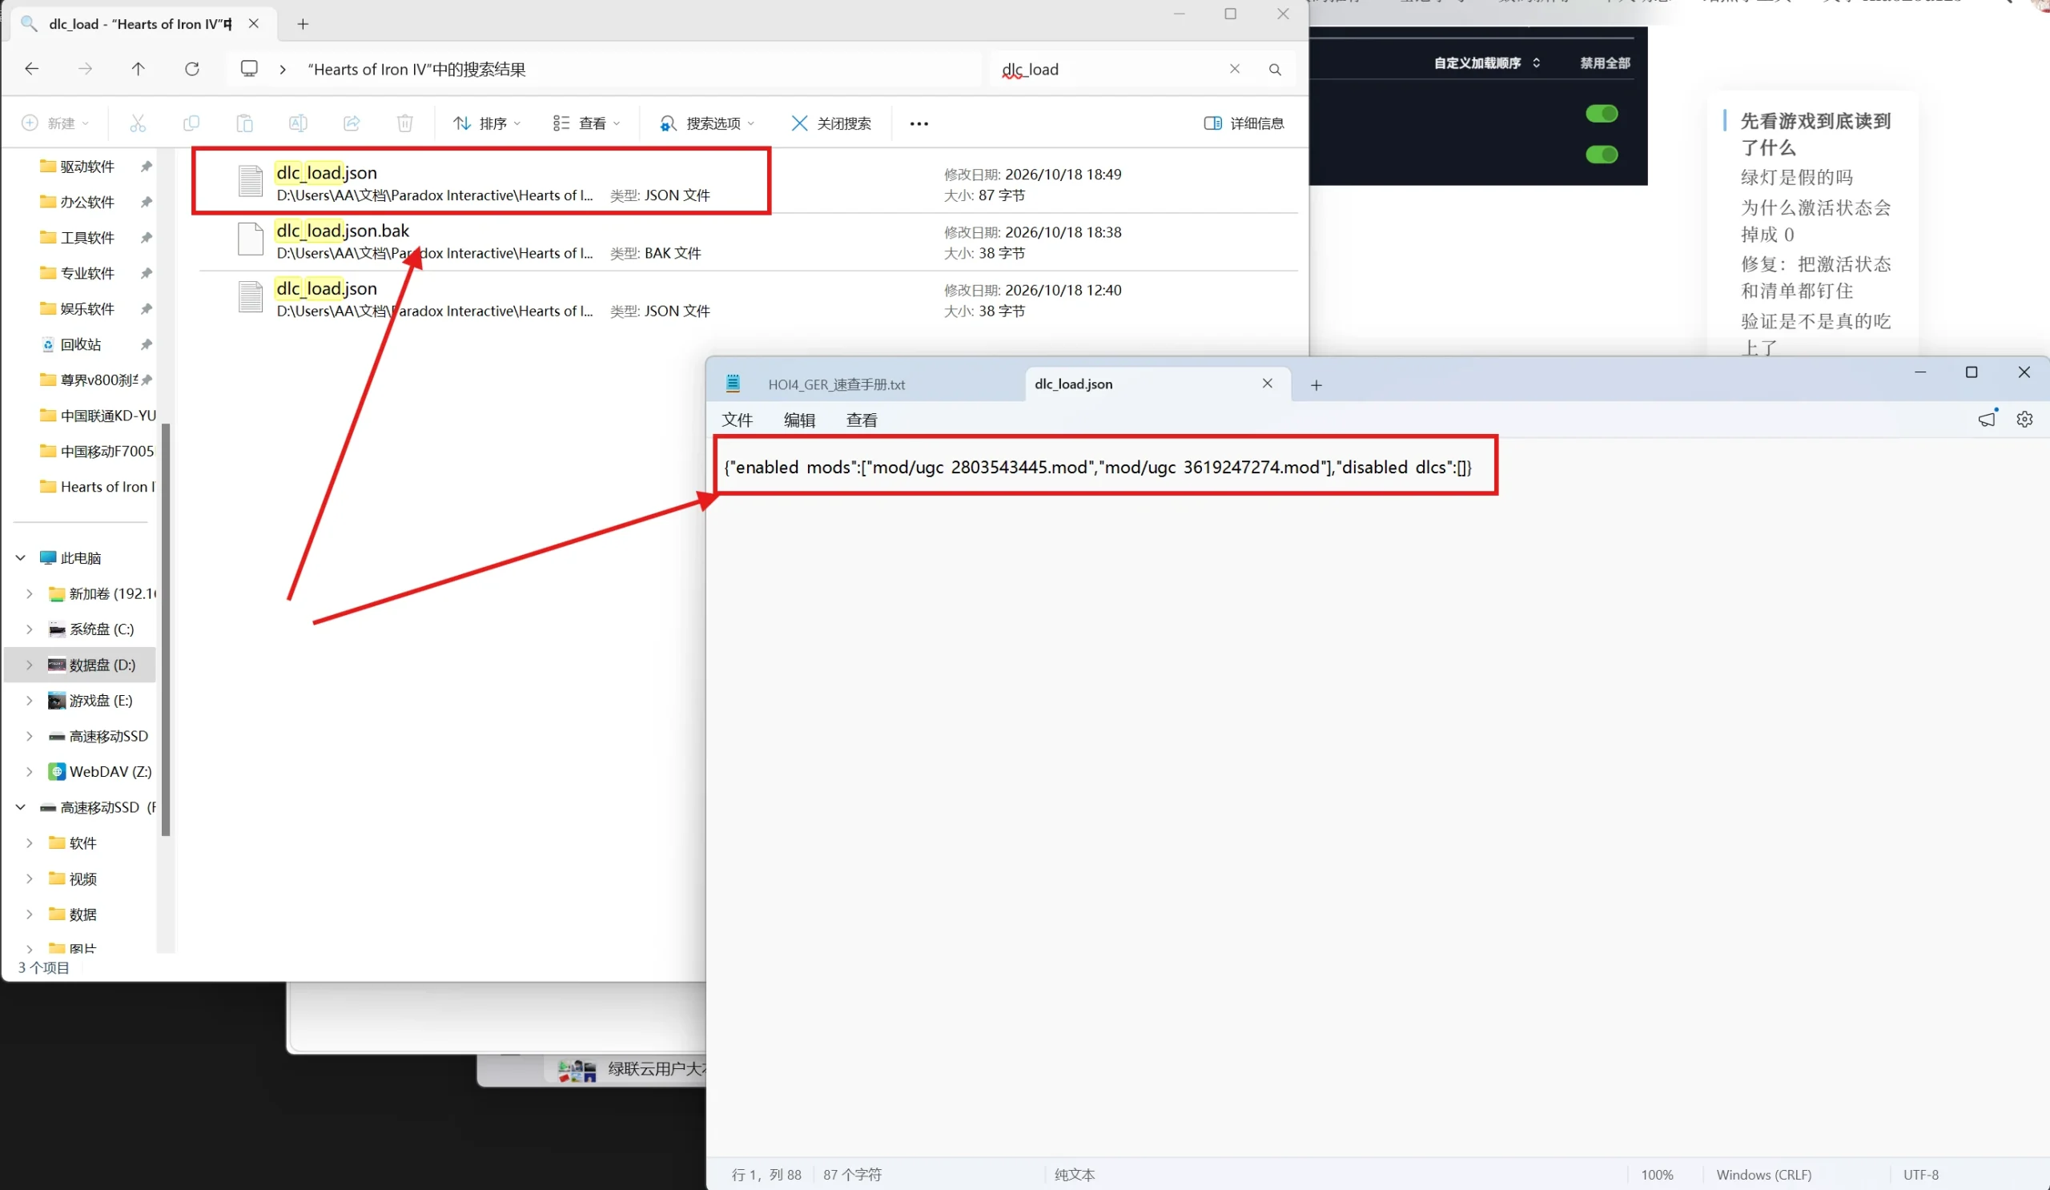
Task: Select the dlc_load.json.bak file
Action: (x=748, y=242)
